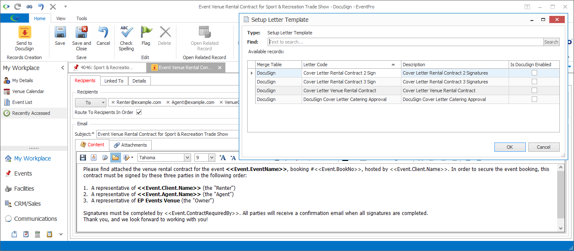Sort by the Letter Code column header
Viewport: 574px width, 251px height.
[x=351, y=65]
